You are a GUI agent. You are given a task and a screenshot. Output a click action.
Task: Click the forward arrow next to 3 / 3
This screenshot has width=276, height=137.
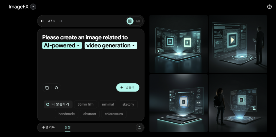[60, 21]
